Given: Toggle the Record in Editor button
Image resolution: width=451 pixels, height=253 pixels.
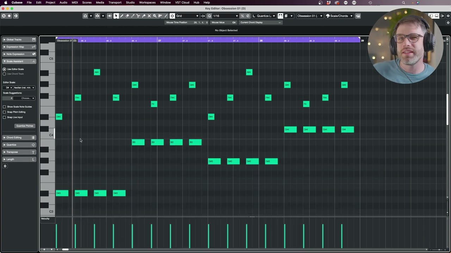Looking at the screenshot, I should click(10, 16).
